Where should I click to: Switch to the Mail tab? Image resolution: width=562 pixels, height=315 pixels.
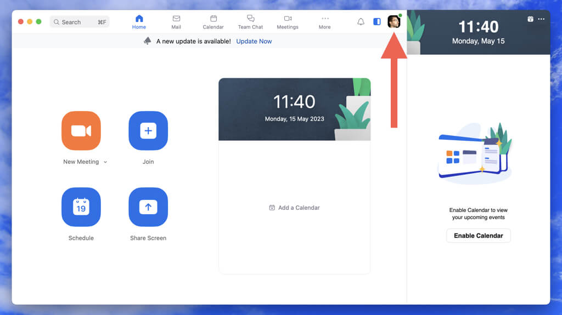pyautogui.click(x=176, y=22)
